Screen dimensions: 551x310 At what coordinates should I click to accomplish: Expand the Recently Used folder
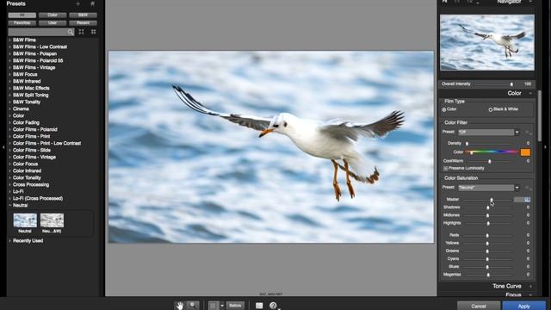click(9, 241)
